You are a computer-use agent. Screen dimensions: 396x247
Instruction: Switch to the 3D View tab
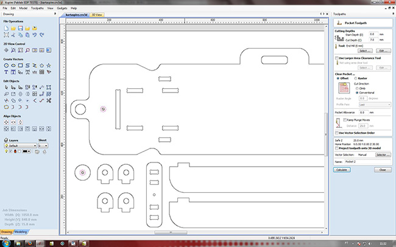pyautogui.click(x=97, y=15)
